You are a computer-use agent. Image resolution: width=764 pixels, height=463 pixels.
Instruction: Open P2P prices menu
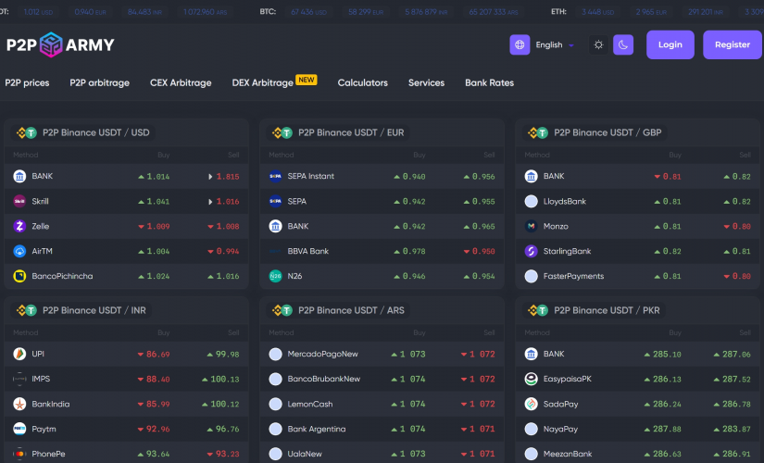(x=27, y=82)
